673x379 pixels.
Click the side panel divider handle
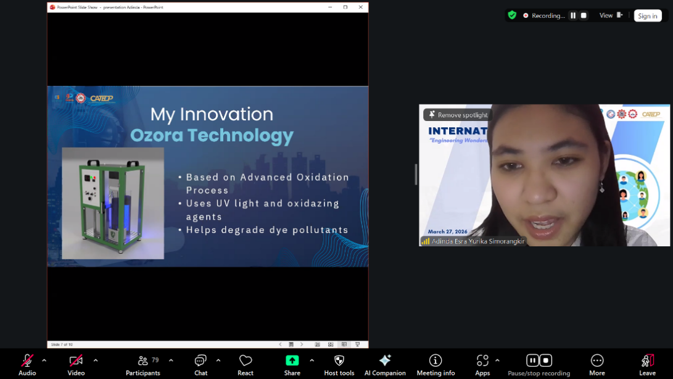416,175
